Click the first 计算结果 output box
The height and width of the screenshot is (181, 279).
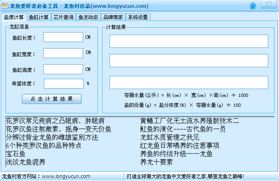[x=188, y=41]
